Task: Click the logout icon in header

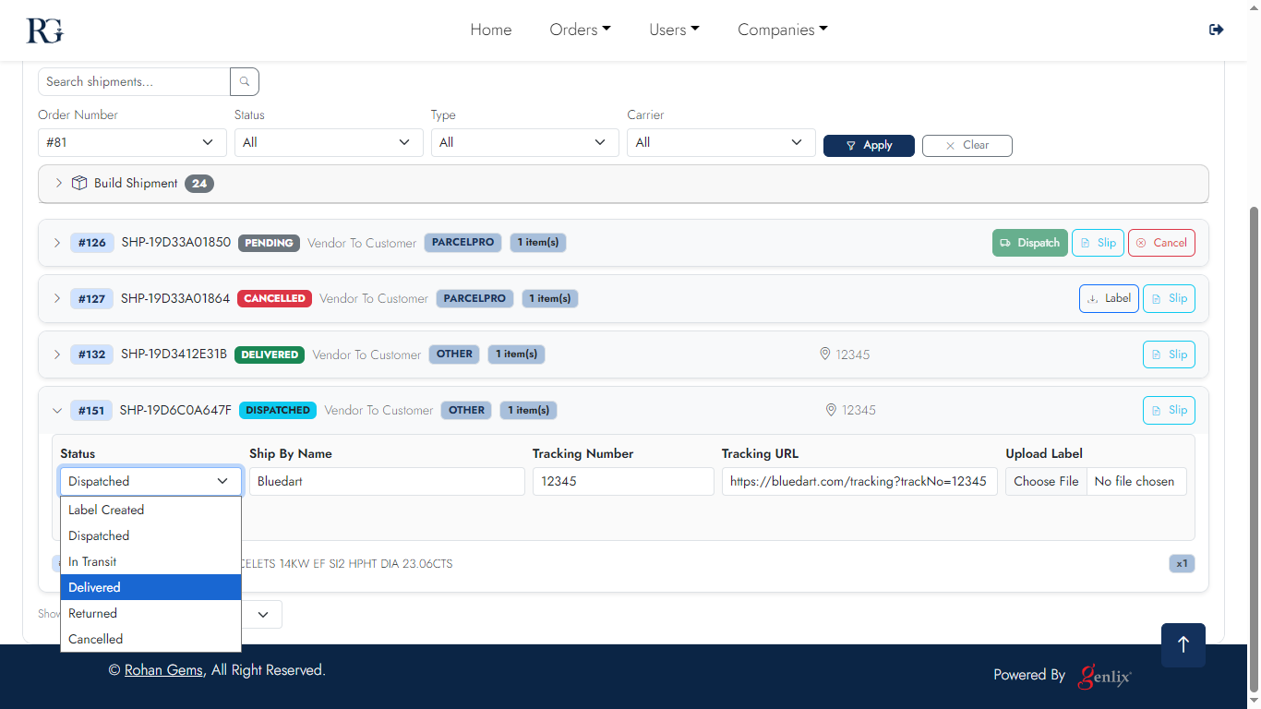Action: [1216, 30]
